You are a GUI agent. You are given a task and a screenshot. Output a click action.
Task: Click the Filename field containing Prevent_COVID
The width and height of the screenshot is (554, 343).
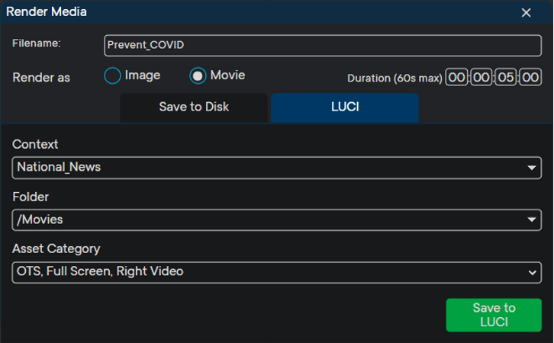[x=322, y=45]
